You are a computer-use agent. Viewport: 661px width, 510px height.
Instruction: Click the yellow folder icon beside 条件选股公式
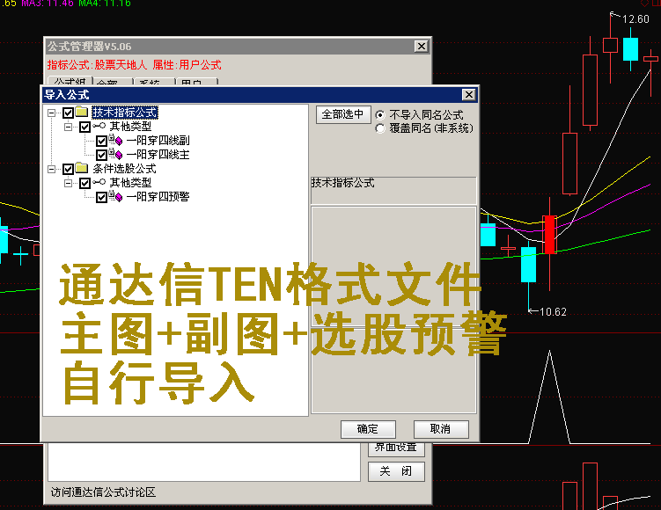81,169
